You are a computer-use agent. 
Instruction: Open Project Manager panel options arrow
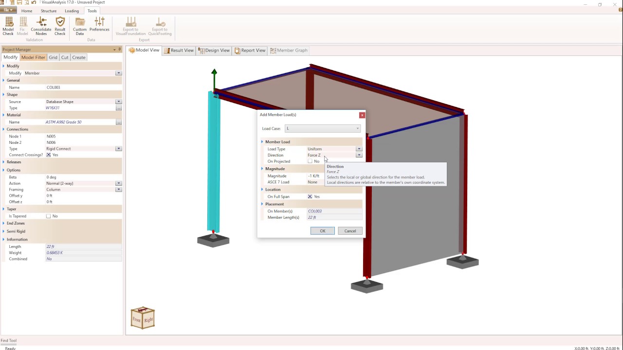point(115,50)
